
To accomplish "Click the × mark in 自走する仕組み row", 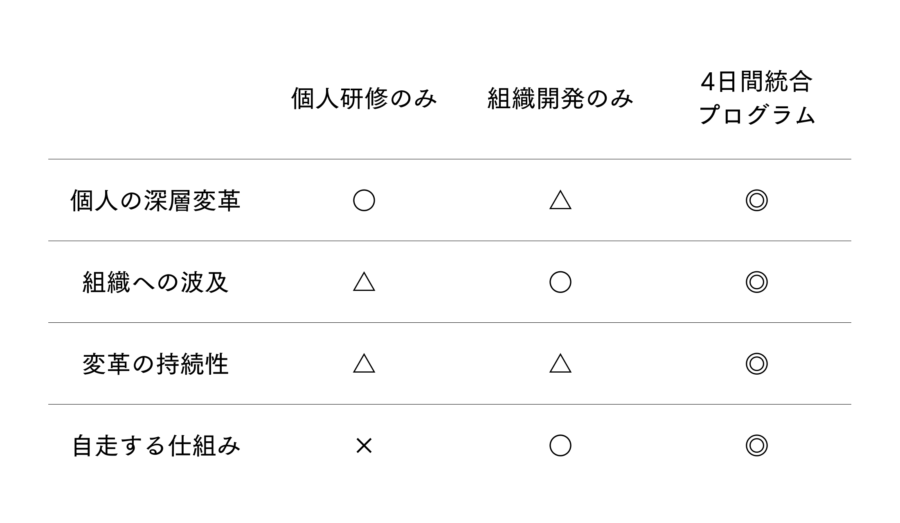I will pyautogui.click(x=364, y=445).
